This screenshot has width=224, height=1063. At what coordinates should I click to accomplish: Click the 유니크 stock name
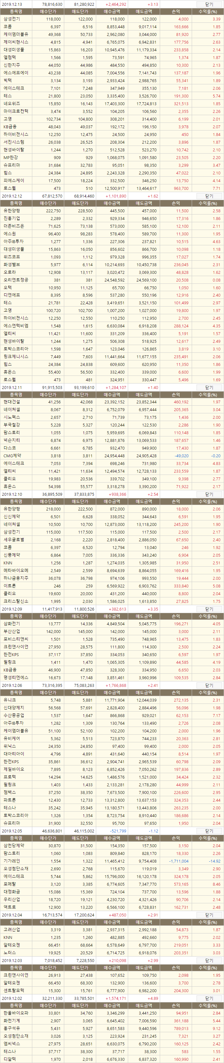click(x=10, y=700)
